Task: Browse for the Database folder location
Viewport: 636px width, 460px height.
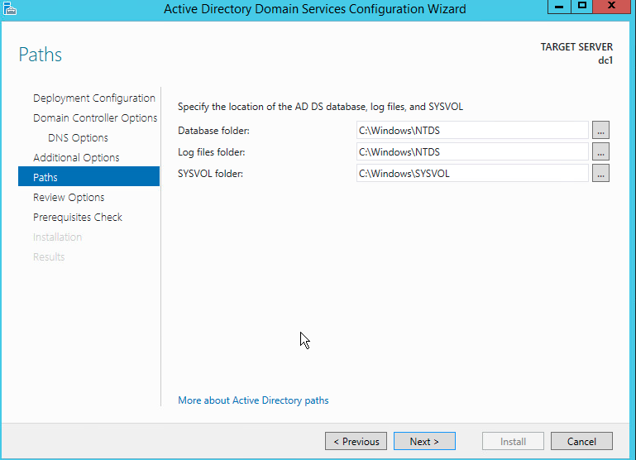Action: pos(600,130)
